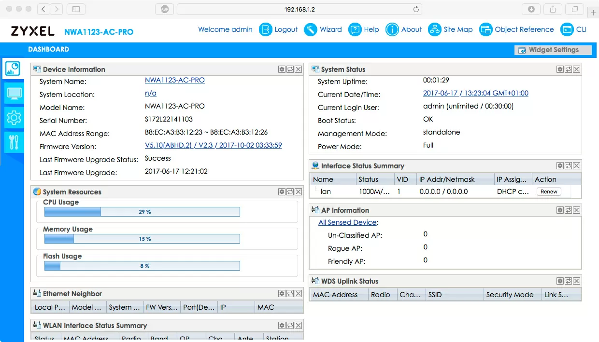Refresh the WDS Uplink Status widget
The height and width of the screenshot is (342, 599).
[569, 281]
